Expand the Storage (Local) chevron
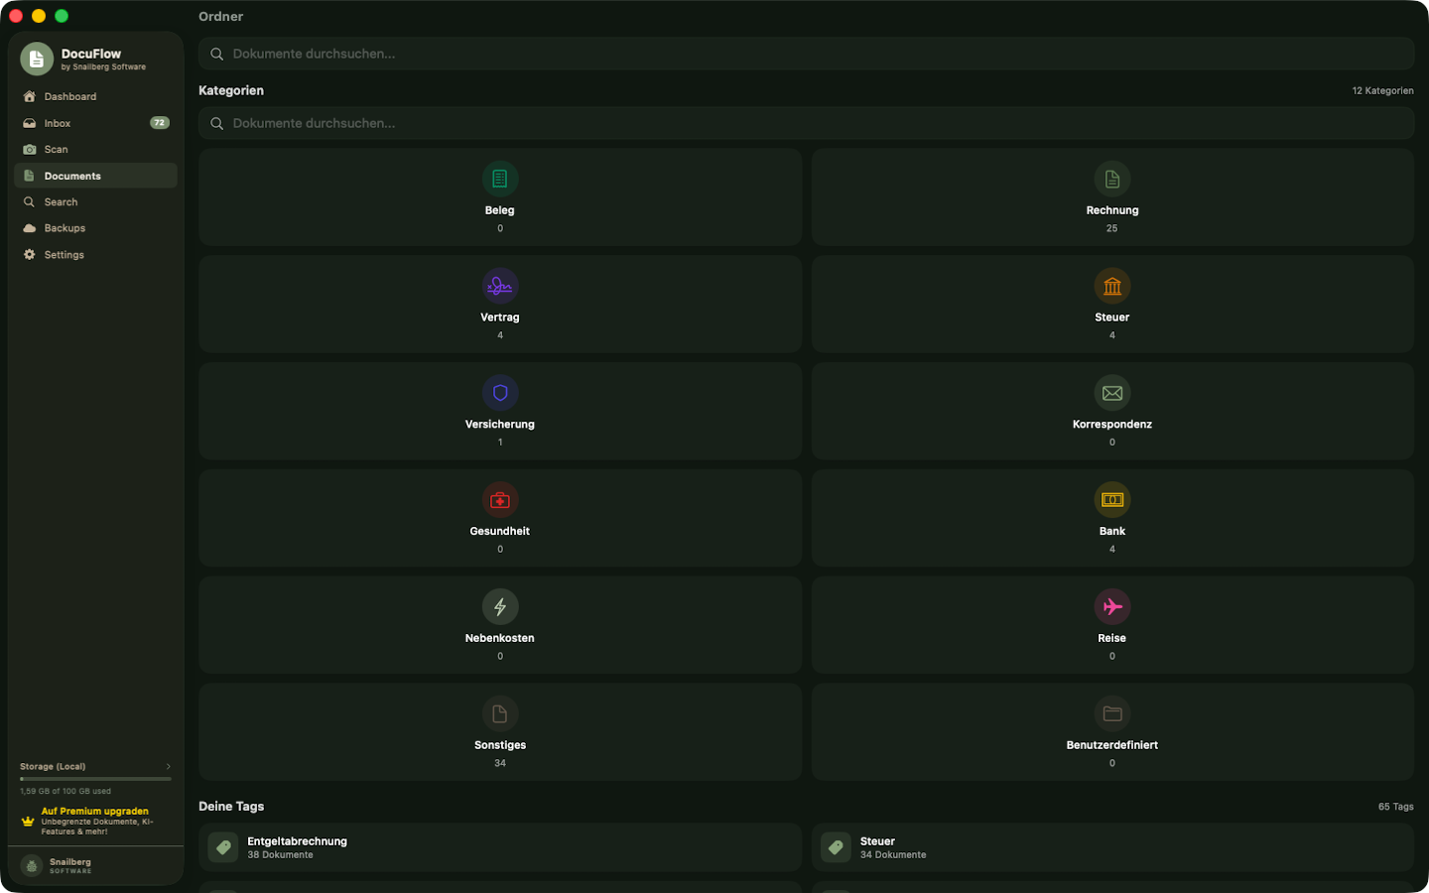The width and height of the screenshot is (1429, 893). coord(169,766)
